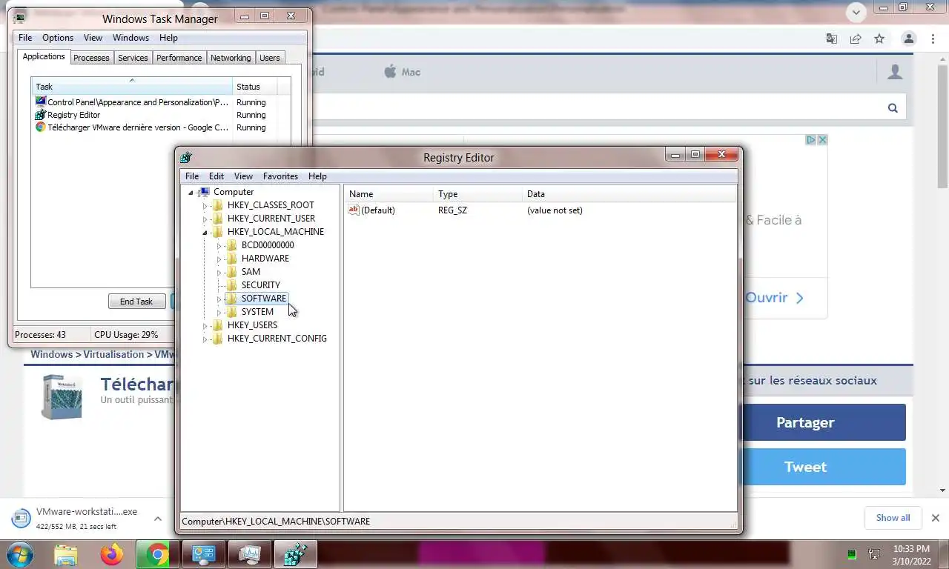The width and height of the screenshot is (949, 569).
Task: Close the downloads bar with X
Action: 935,518
